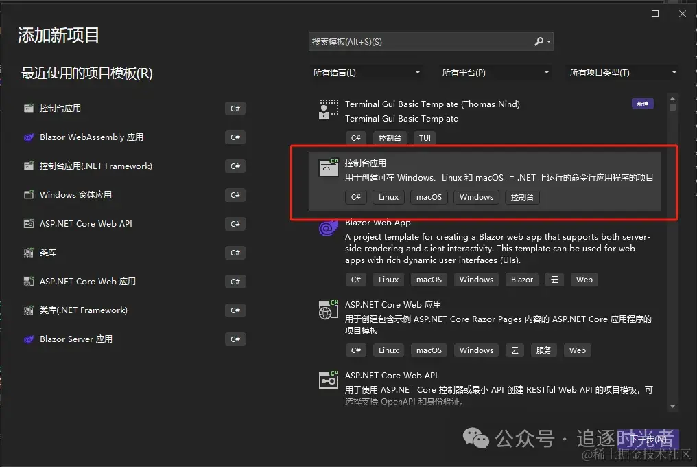Click the purple Blazor Web App icon
Screen dimensions: 697x467
tap(327, 227)
